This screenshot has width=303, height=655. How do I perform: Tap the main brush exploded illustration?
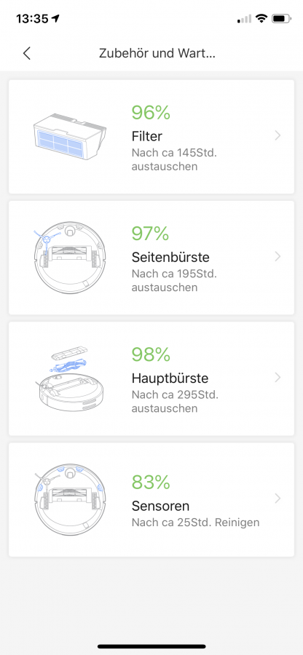coord(70,379)
